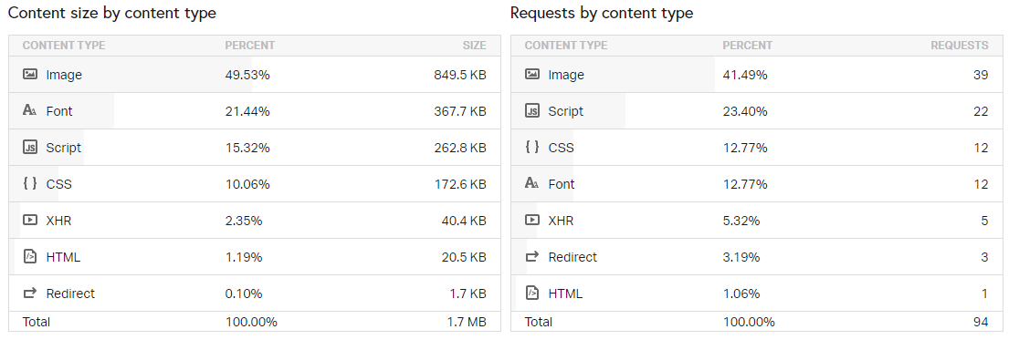Click the 1.7 MB total size value
The height and width of the screenshot is (340, 1019).
(x=467, y=322)
